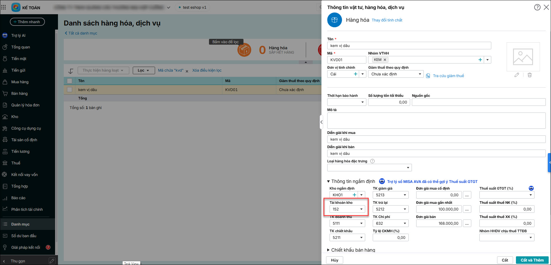This screenshot has width=551, height=265.
Task: Click the trash delete image icon
Action: [x=530, y=75]
